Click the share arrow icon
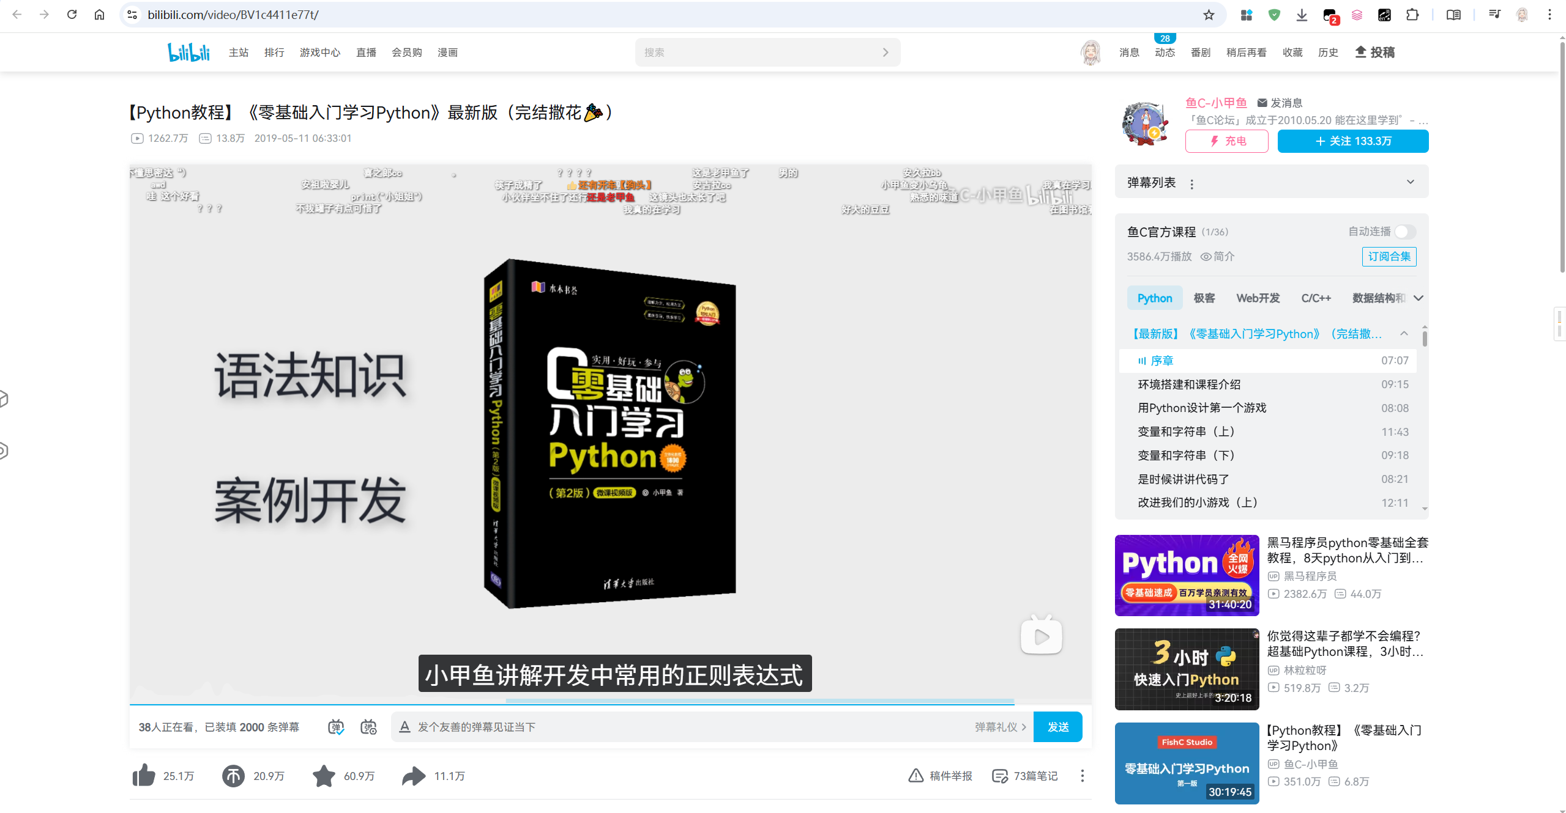 point(414,775)
